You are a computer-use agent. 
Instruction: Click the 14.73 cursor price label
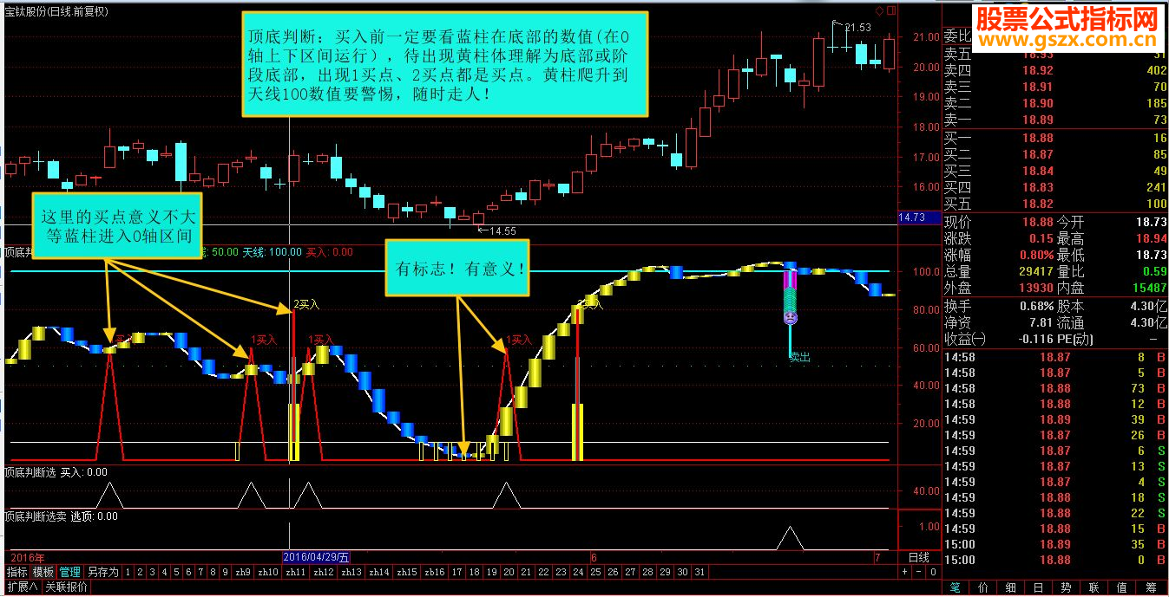(918, 217)
